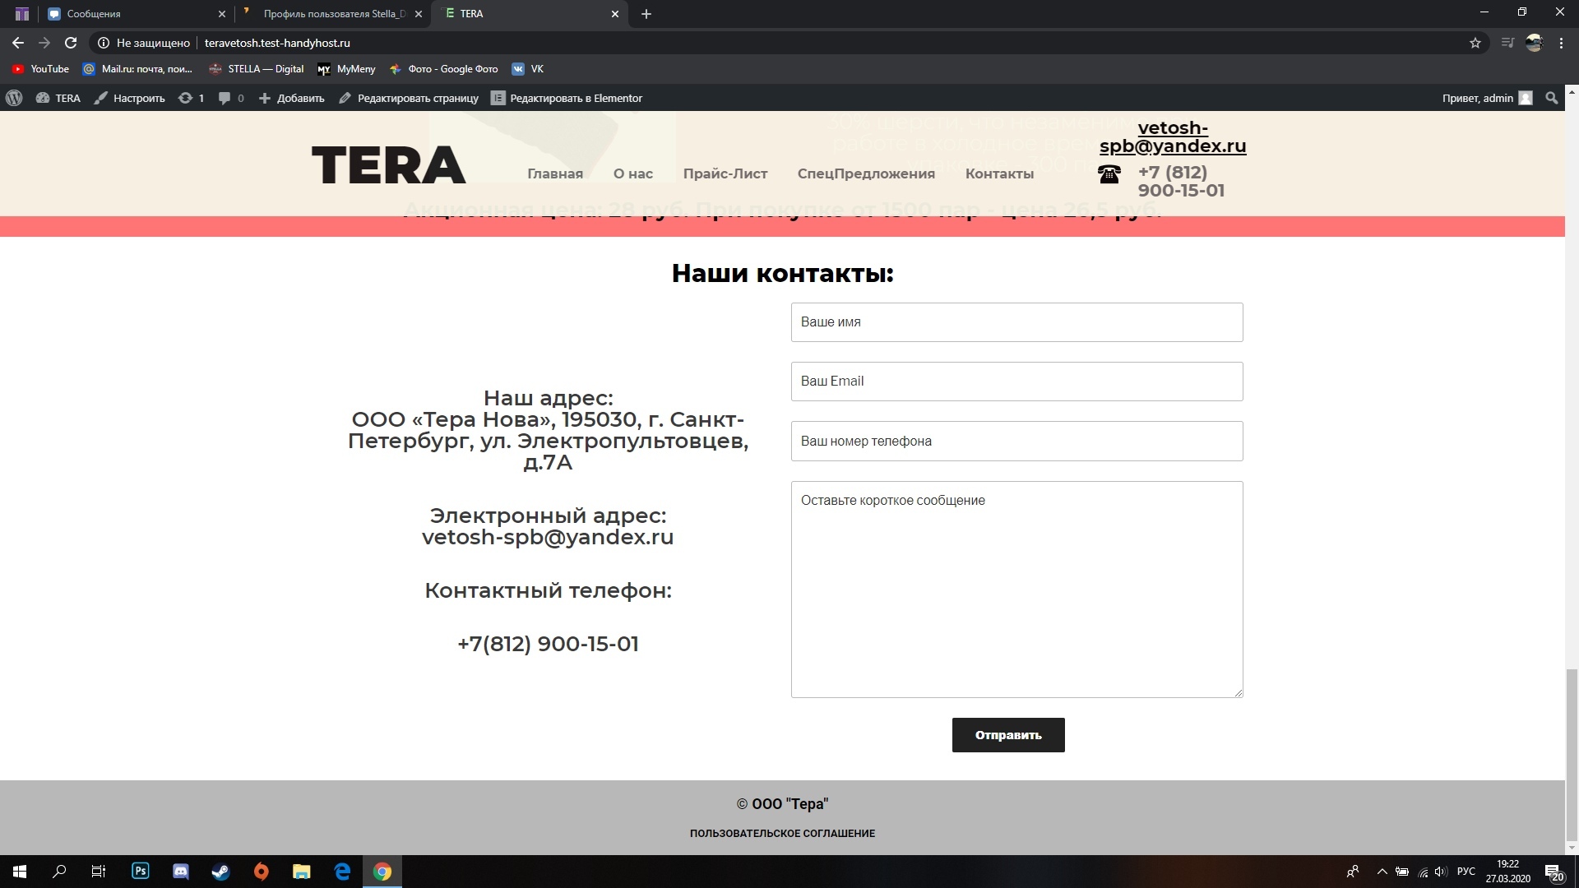
Task: Click the admin bar search magnifier
Action: (1551, 98)
